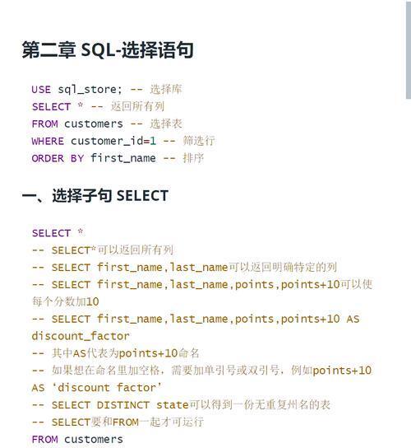Click the last FROM customers line
This screenshot has width=411, height=448.
click(x=77, y=440)
